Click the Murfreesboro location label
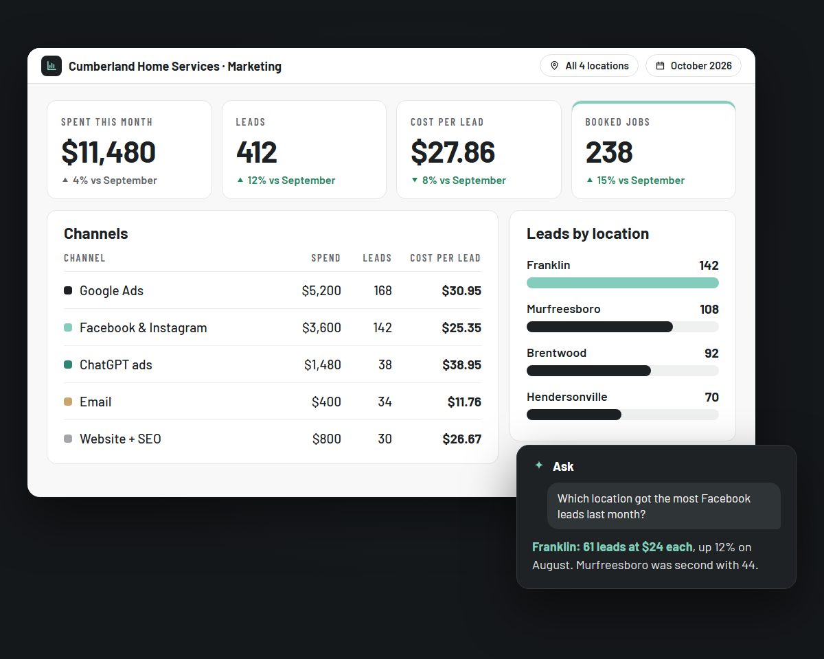Image resolution: width=824 pixels, height=659 pixels. [564, 309]
